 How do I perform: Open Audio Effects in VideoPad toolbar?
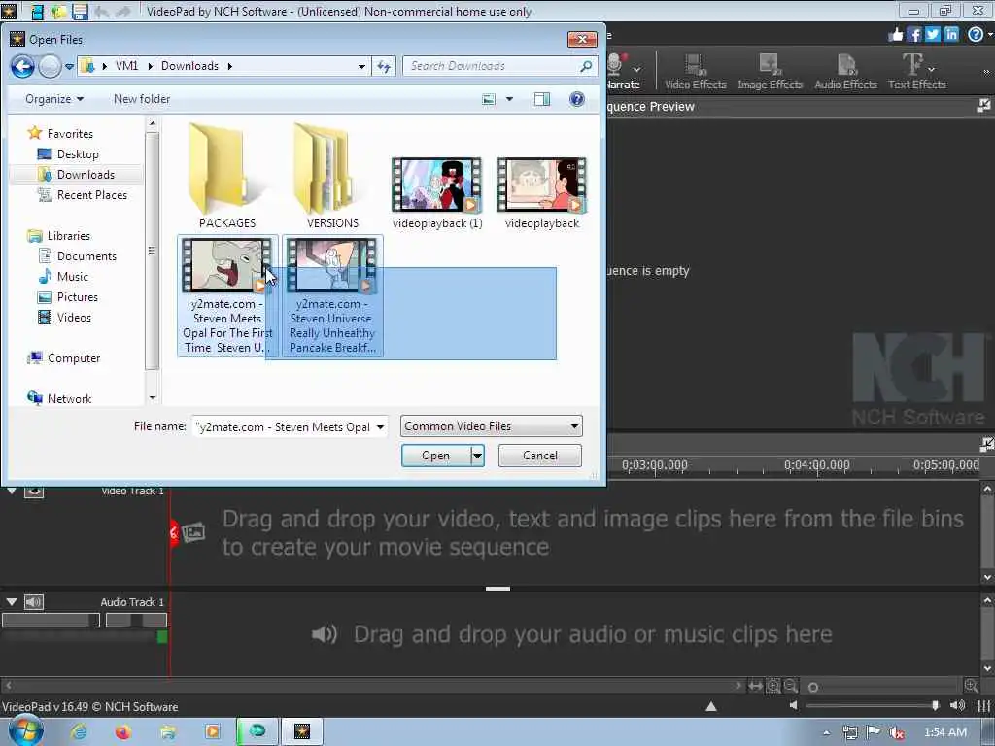pos(845,72)
